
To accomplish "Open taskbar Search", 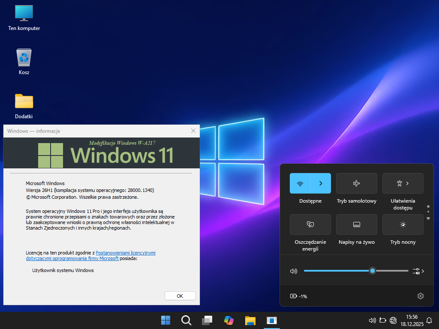I will [186, 320].
